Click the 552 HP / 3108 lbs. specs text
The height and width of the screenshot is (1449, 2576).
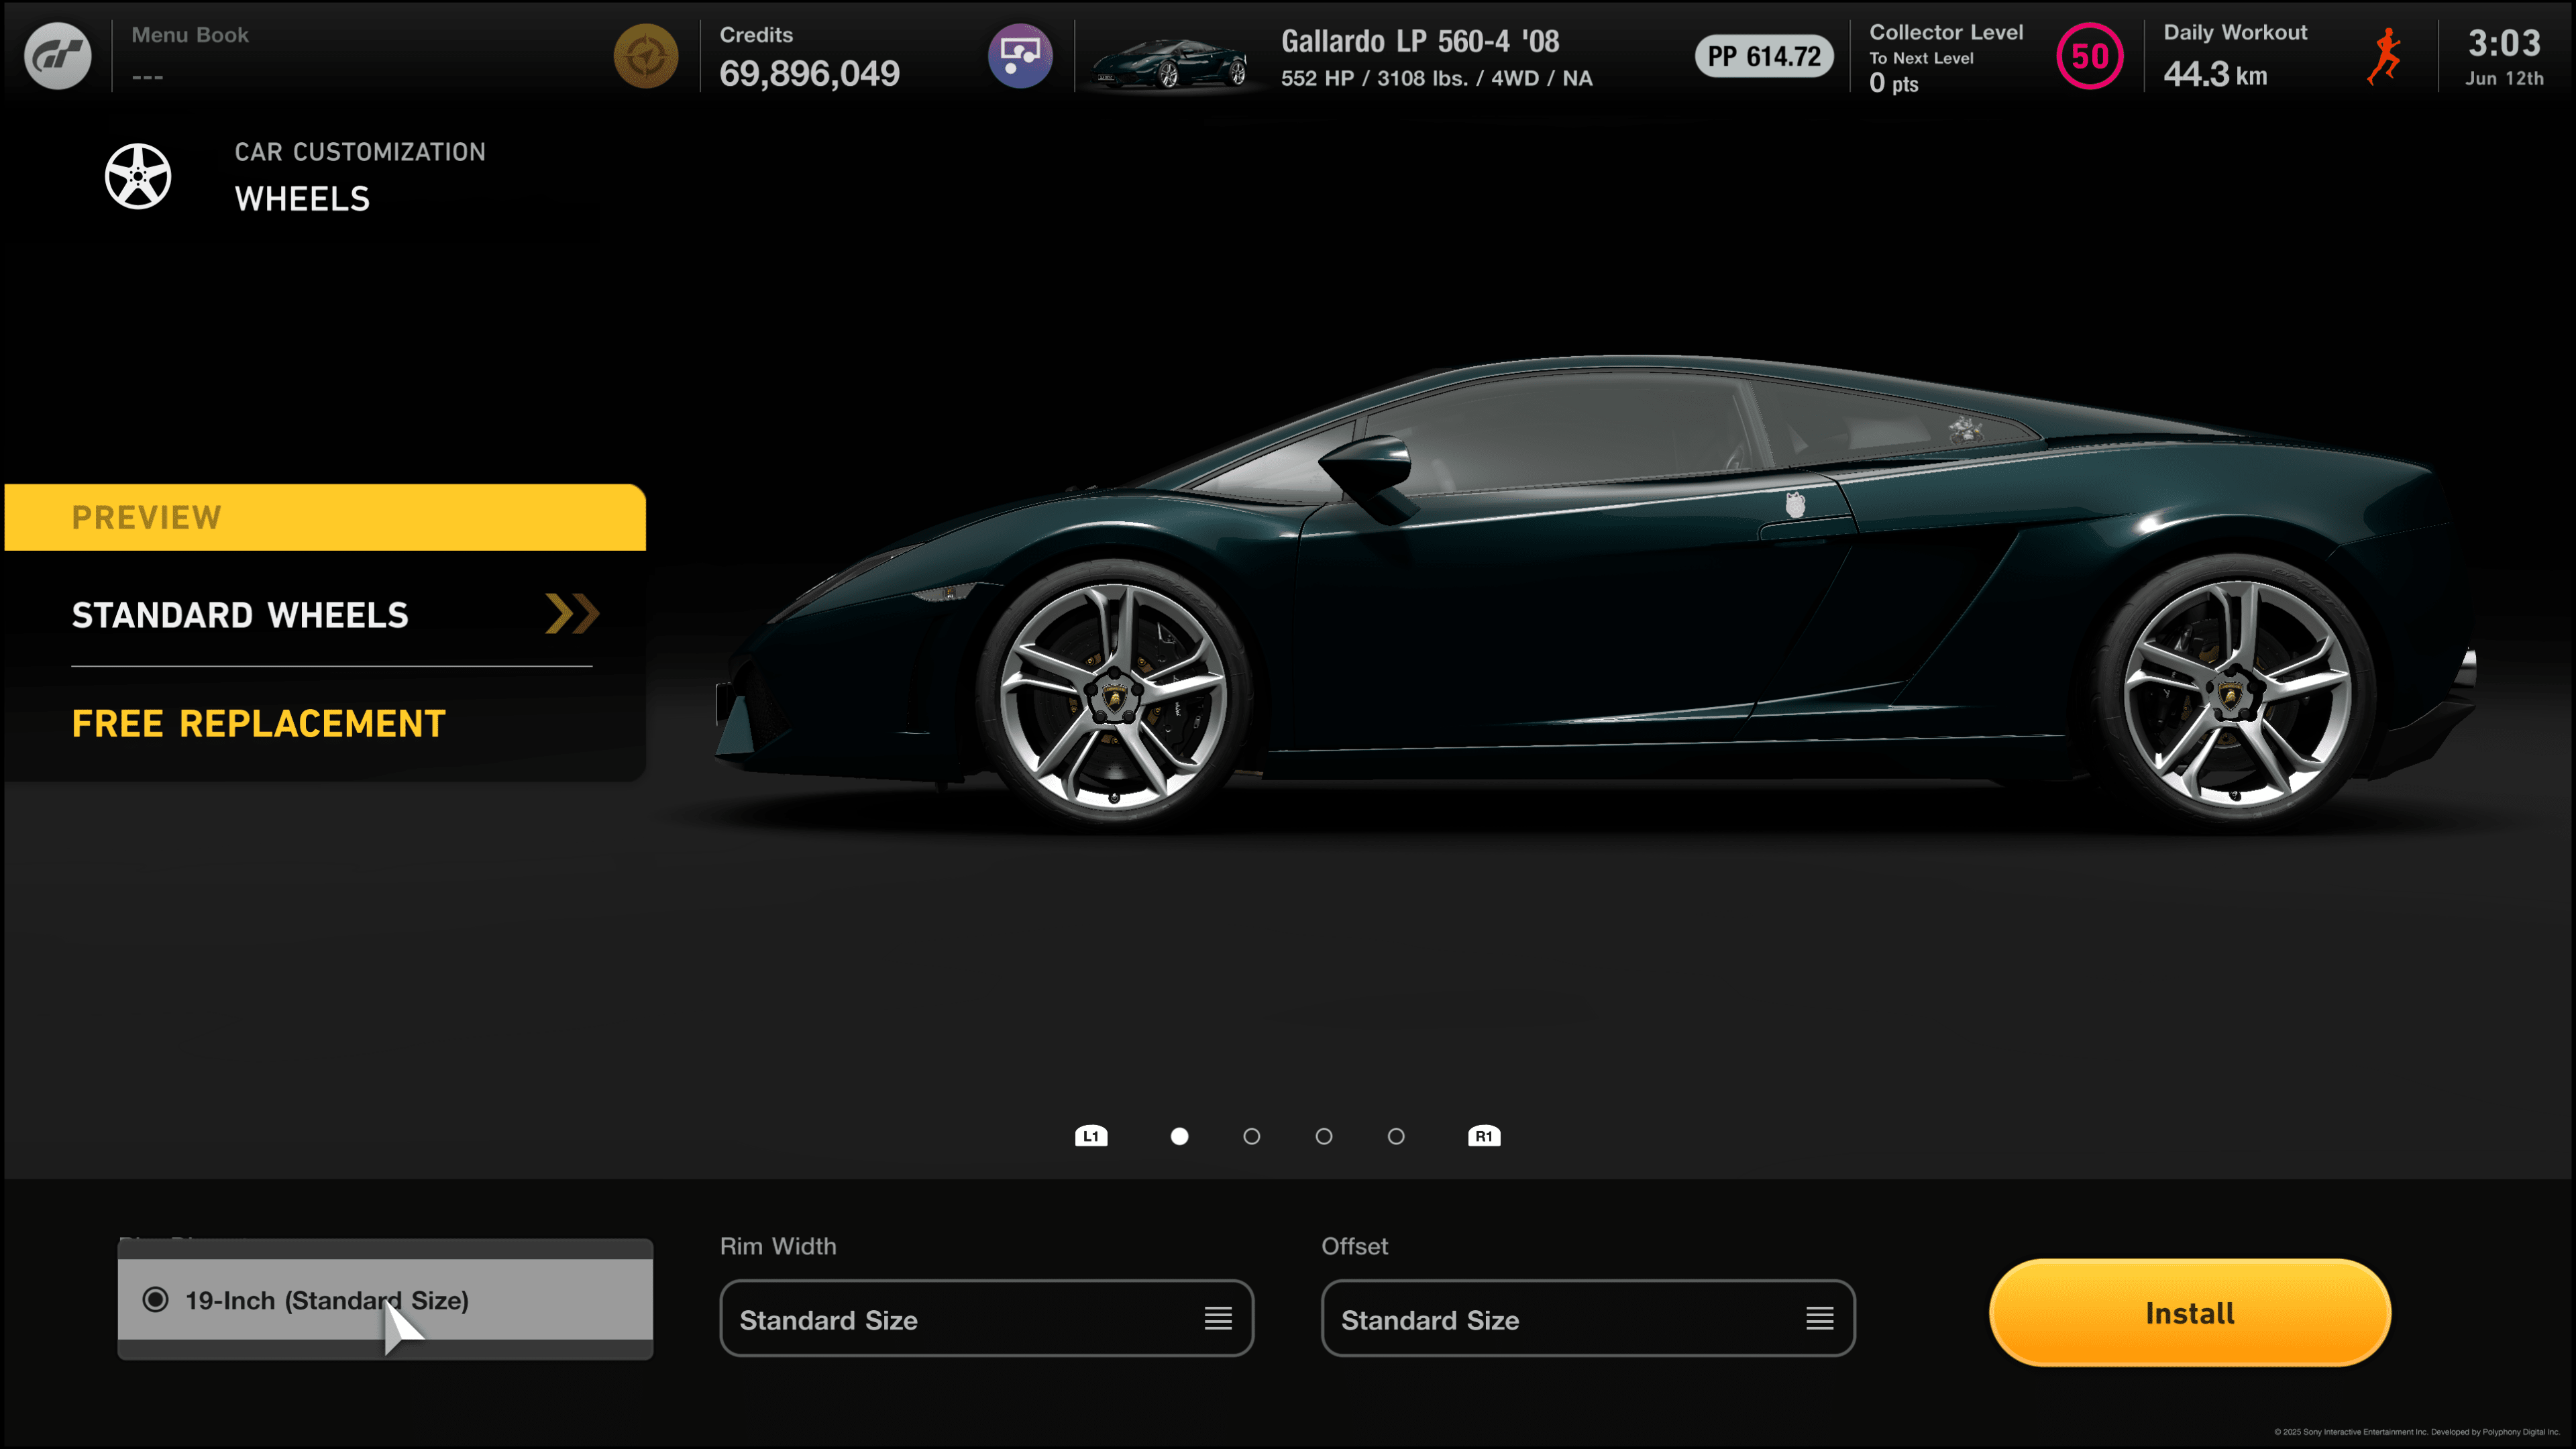click(1437, 78)
